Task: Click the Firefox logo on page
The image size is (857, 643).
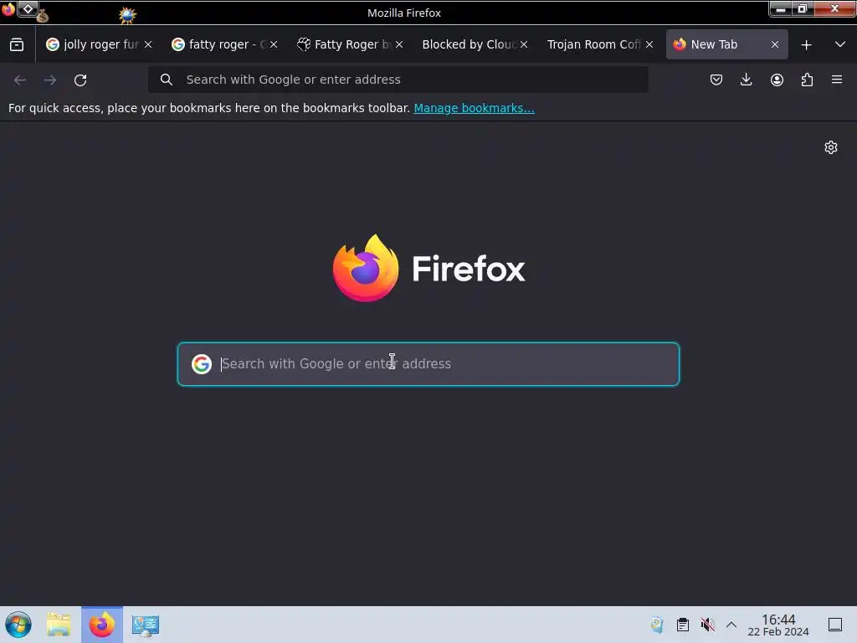Action: 366,268
